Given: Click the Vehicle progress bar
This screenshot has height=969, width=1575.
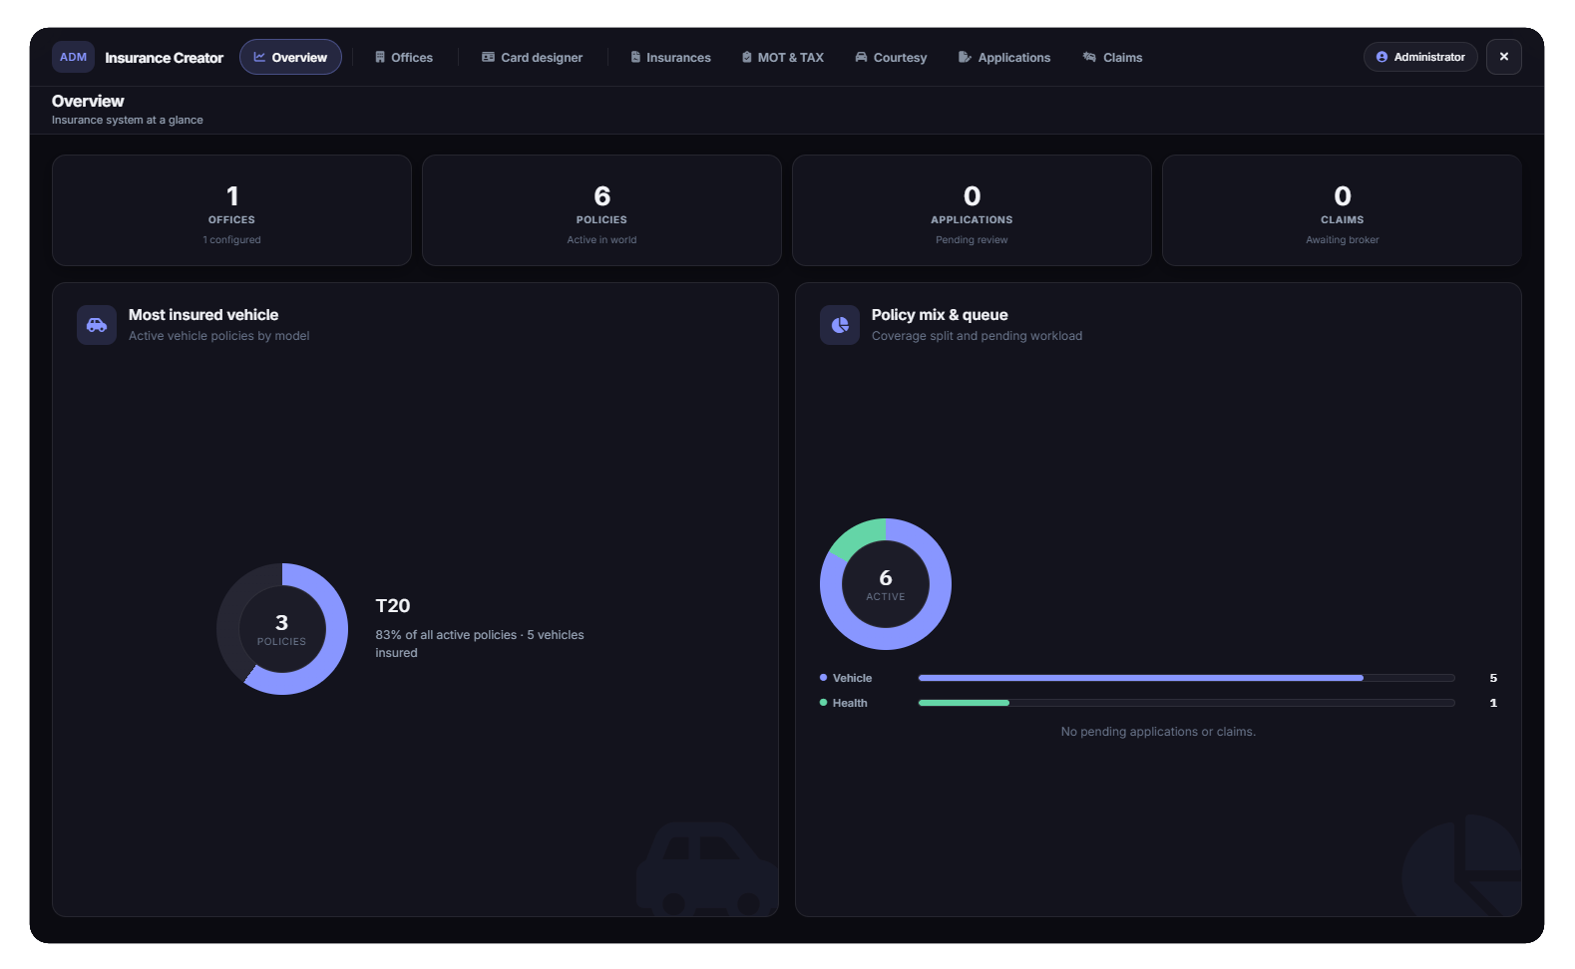Looking at the screenshot, I should 1186,678.
